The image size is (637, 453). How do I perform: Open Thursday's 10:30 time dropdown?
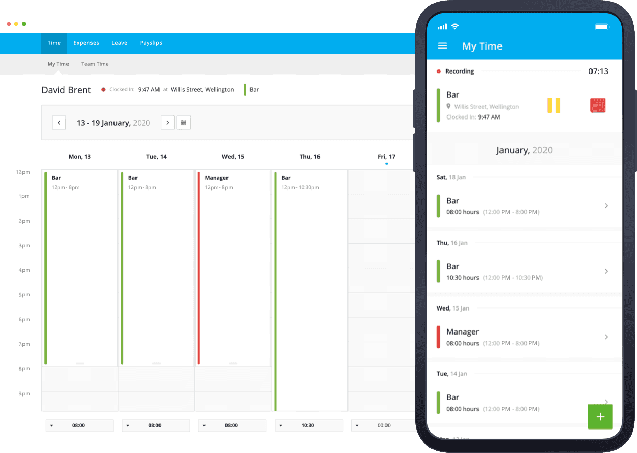(x=280, y=425)
